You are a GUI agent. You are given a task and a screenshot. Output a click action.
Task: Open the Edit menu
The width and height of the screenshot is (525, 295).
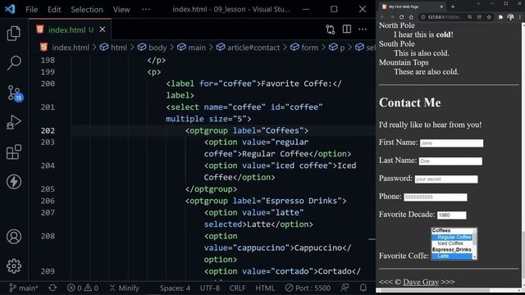click(x=54, y=9)
